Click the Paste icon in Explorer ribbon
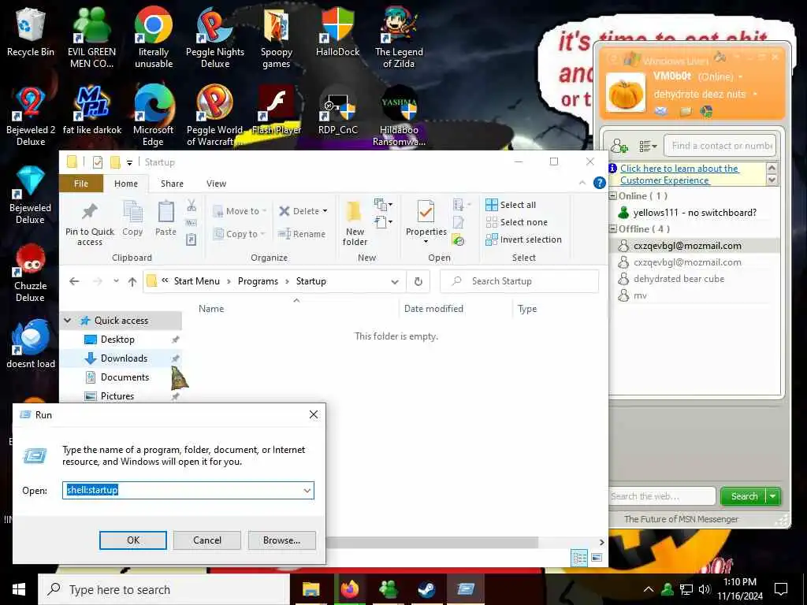 [x=165, y=219]
